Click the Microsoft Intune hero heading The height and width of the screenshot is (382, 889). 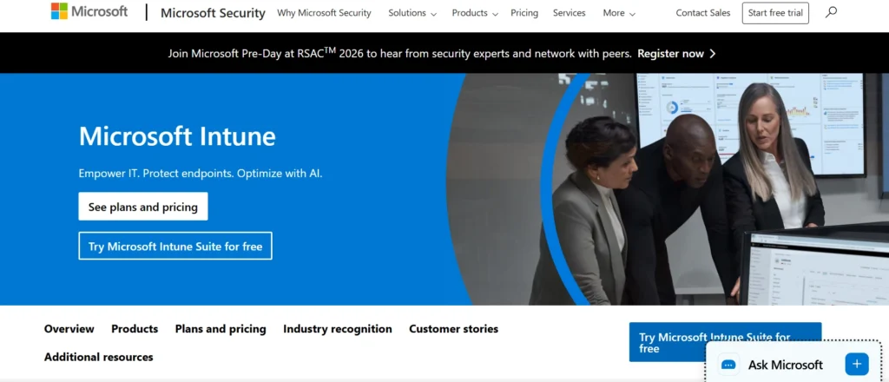pos(177,136)
